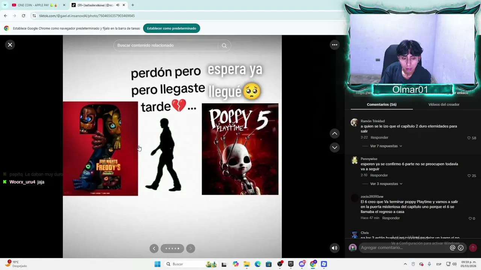This screenshot has width=481, height=270.
Task: Close the TikTok browser tab
Action: tap(124, 5)
